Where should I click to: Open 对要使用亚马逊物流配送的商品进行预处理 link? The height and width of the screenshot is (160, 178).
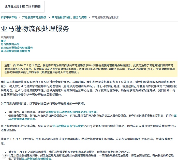pos(71,112)
